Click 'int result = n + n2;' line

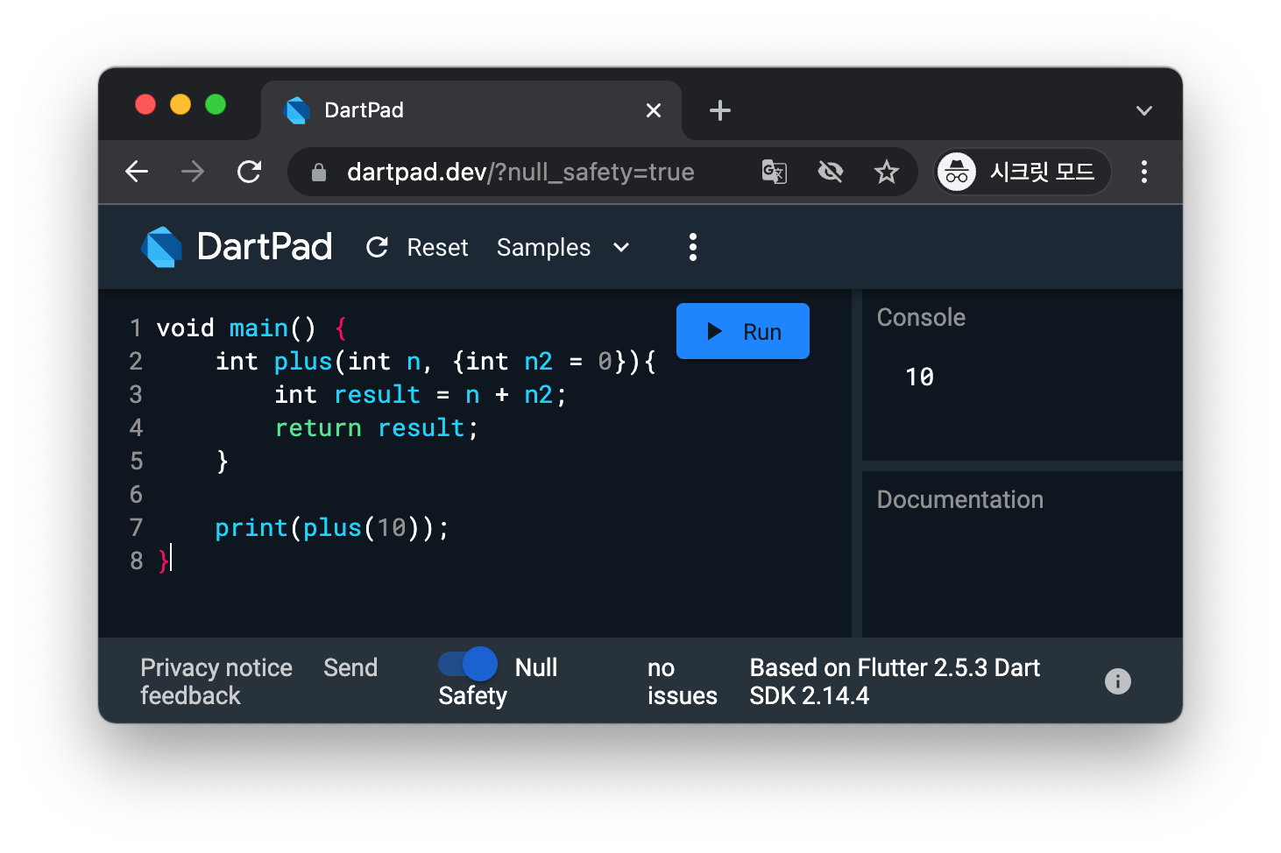click(x=421, y=395)
